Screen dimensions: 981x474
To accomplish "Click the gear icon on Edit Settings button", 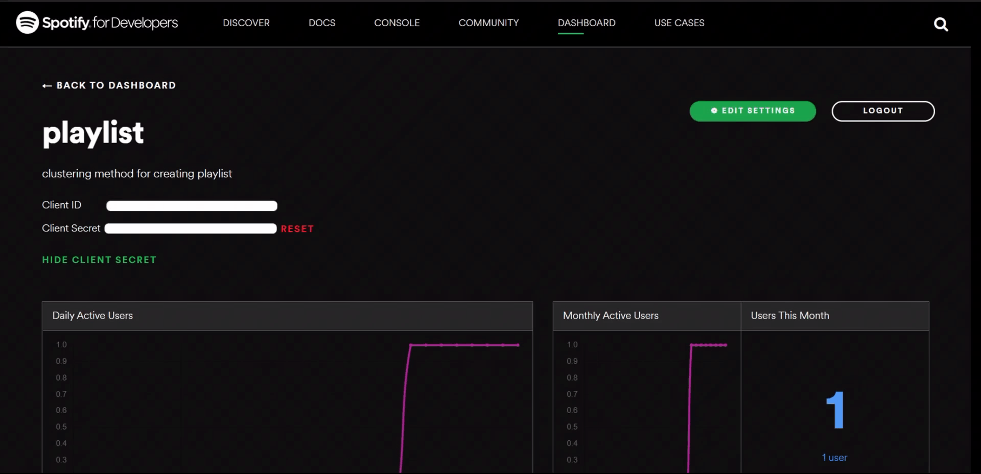I will (x=715, y=111).
